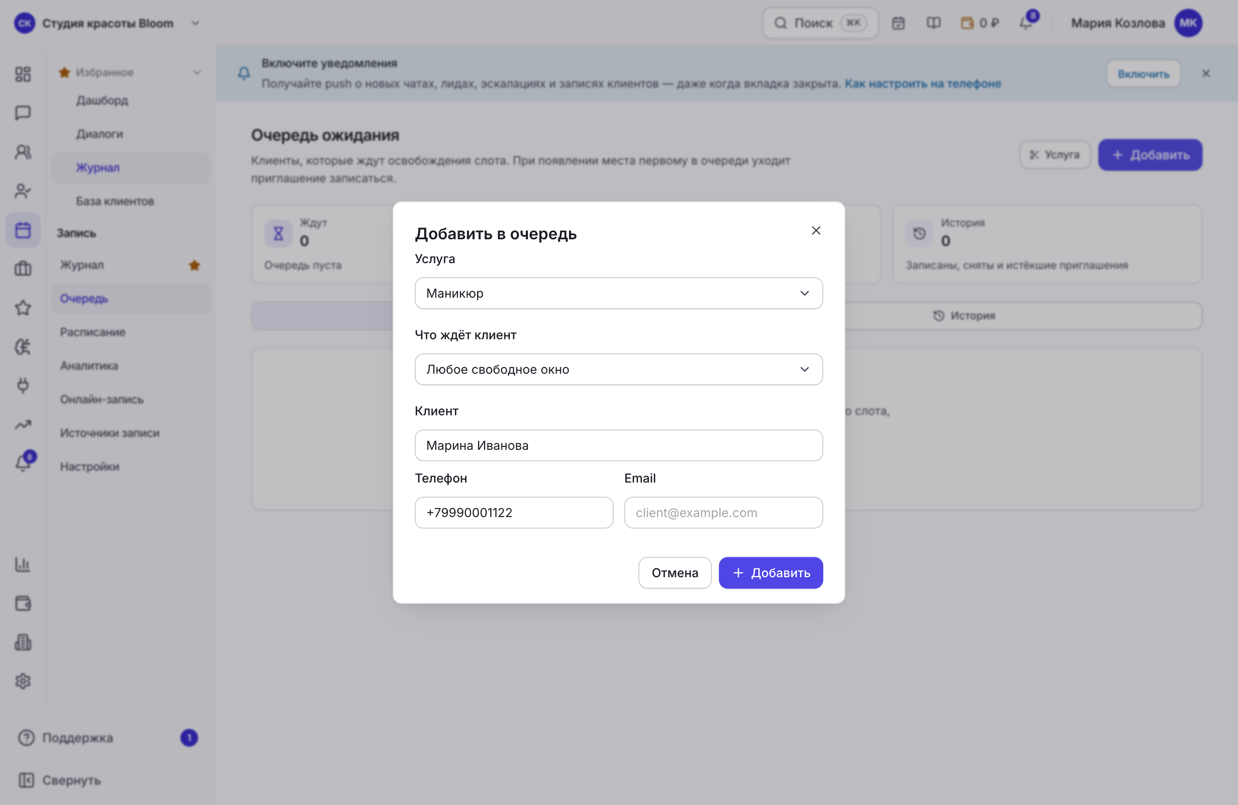The height and width of the screenshot is (805, 1238).
Task: Open the book documentation icon
Action: click(x=933, y=23)
